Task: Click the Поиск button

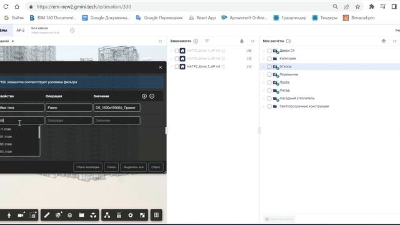Action: coord(111,167)
